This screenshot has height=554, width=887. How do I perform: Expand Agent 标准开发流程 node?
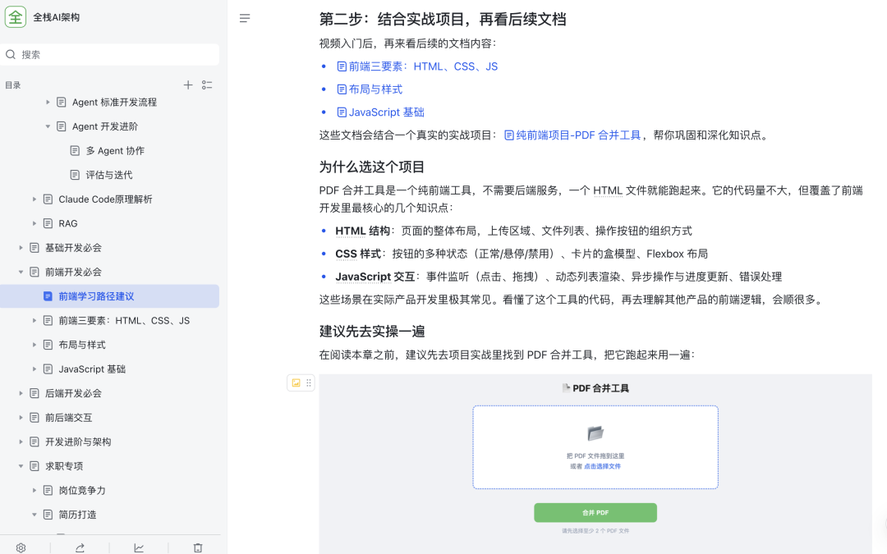48,103
